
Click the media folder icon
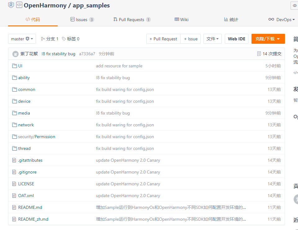coord(15,113)
